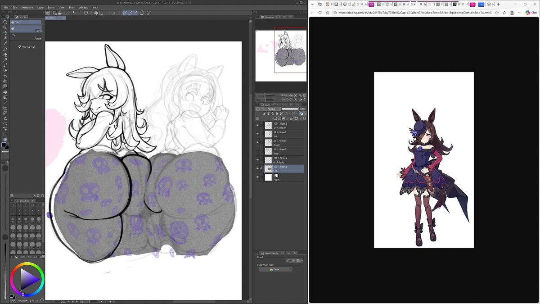Select the Pen tool in toolbox
540x304 pixels.
(5, 49)
